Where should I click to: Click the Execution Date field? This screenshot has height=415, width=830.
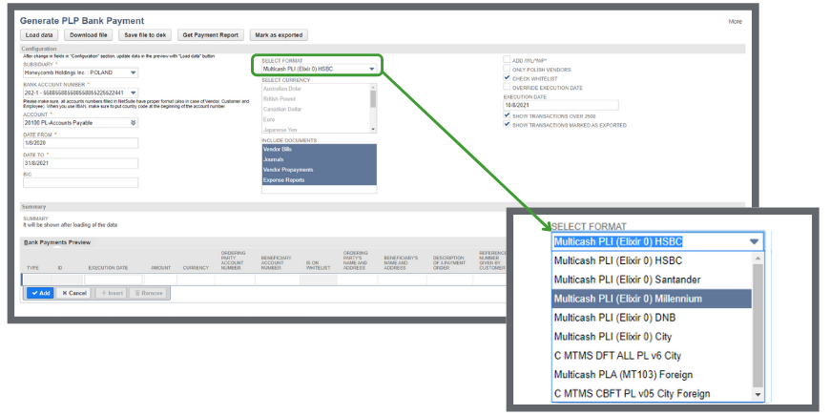561,105
